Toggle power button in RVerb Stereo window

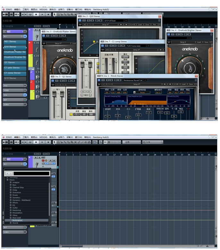tap(99, 80)
